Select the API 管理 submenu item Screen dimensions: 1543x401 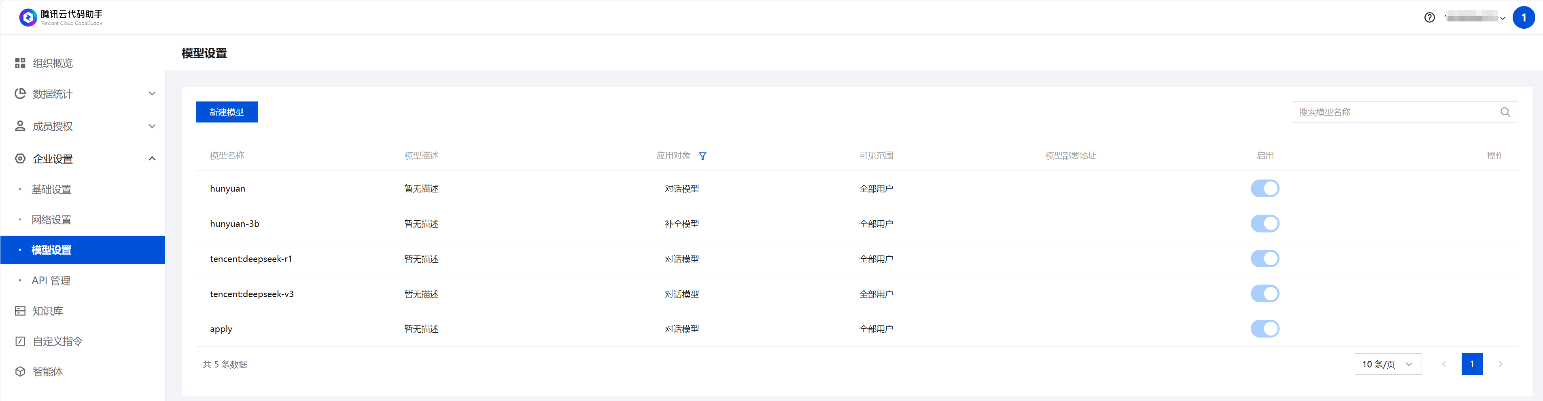[51, 281]
